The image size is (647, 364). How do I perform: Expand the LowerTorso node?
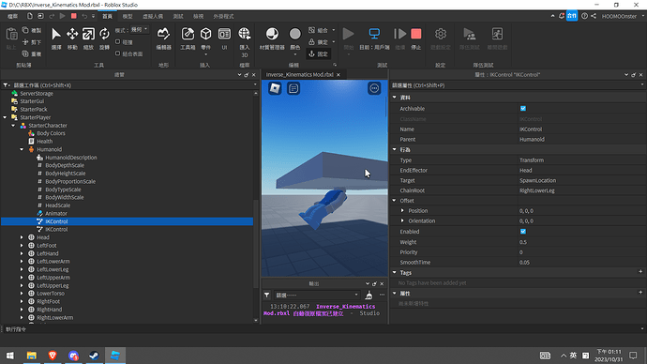click(x=22, y=294)
